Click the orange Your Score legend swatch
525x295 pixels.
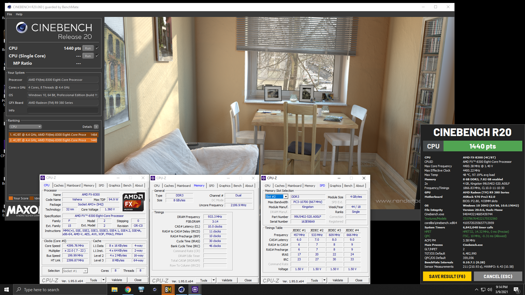click(x=11, y=198)
